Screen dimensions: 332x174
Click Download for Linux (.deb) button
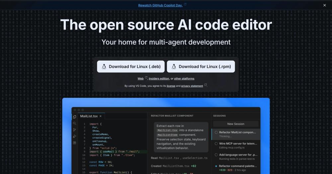pos(130,67)
